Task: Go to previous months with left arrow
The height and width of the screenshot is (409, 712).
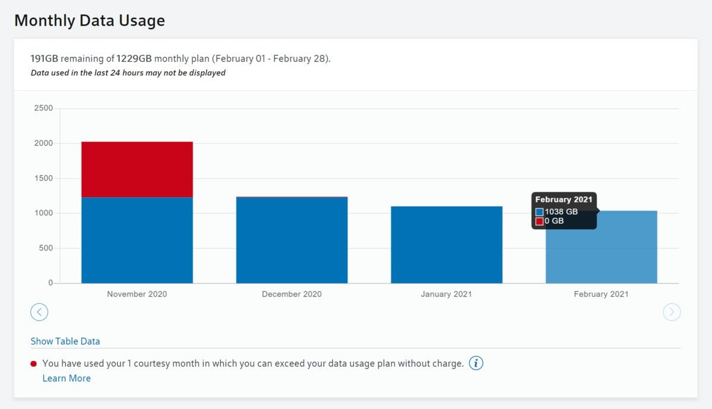Action: point(39,312)
